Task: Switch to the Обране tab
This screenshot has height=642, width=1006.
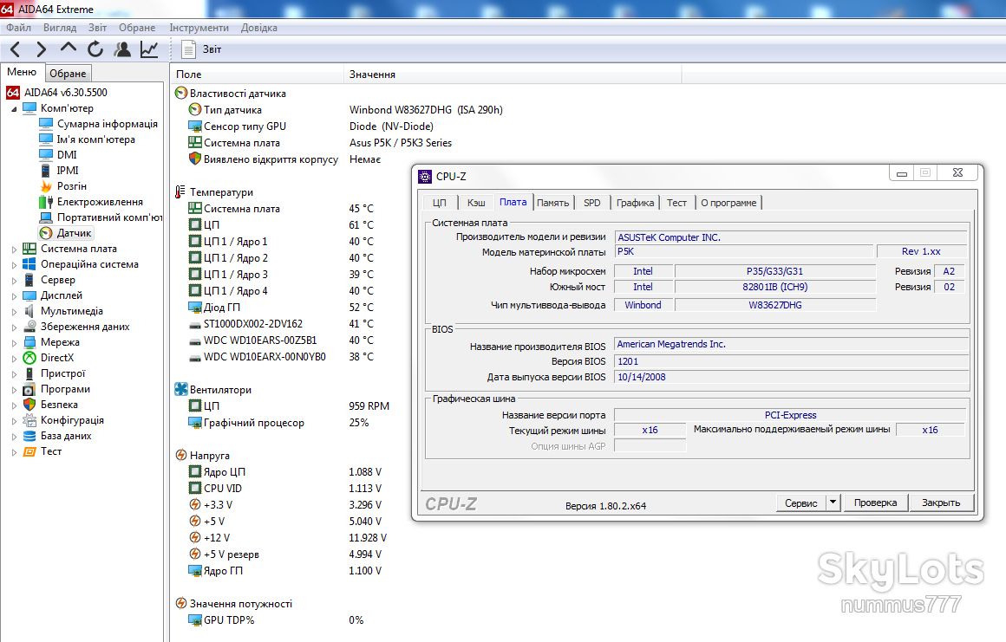Action: tap(68, 73)
